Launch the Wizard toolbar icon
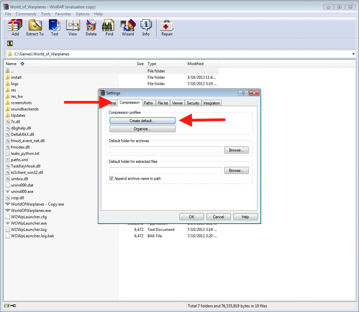Image resolution: width=359 pixels, height=312 pixels. (128, 27)
